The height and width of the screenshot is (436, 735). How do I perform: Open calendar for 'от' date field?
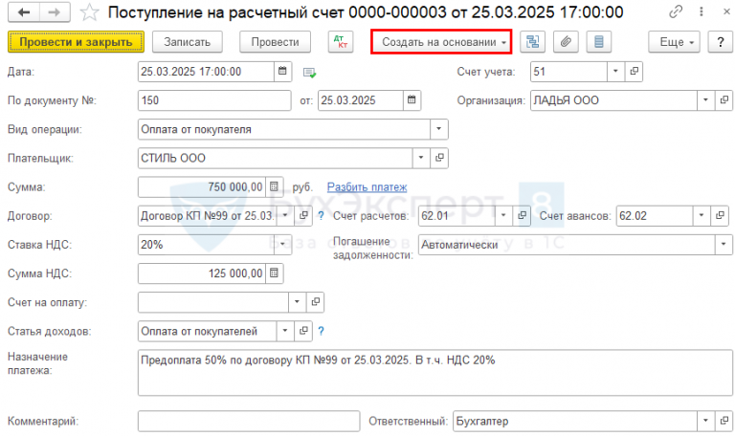tap(412, 100)
